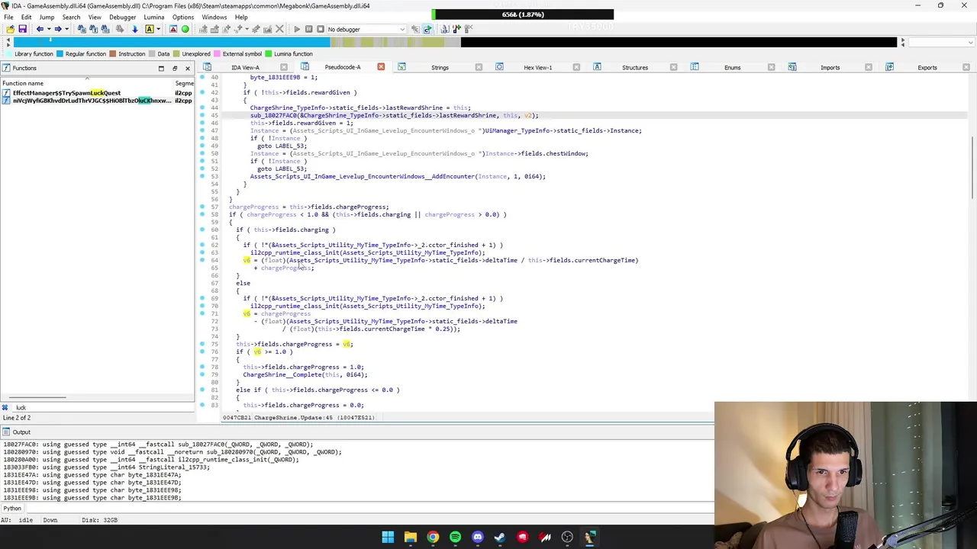Click the open file folder icon
977x549 pixels.
click(x=10, y=29)
